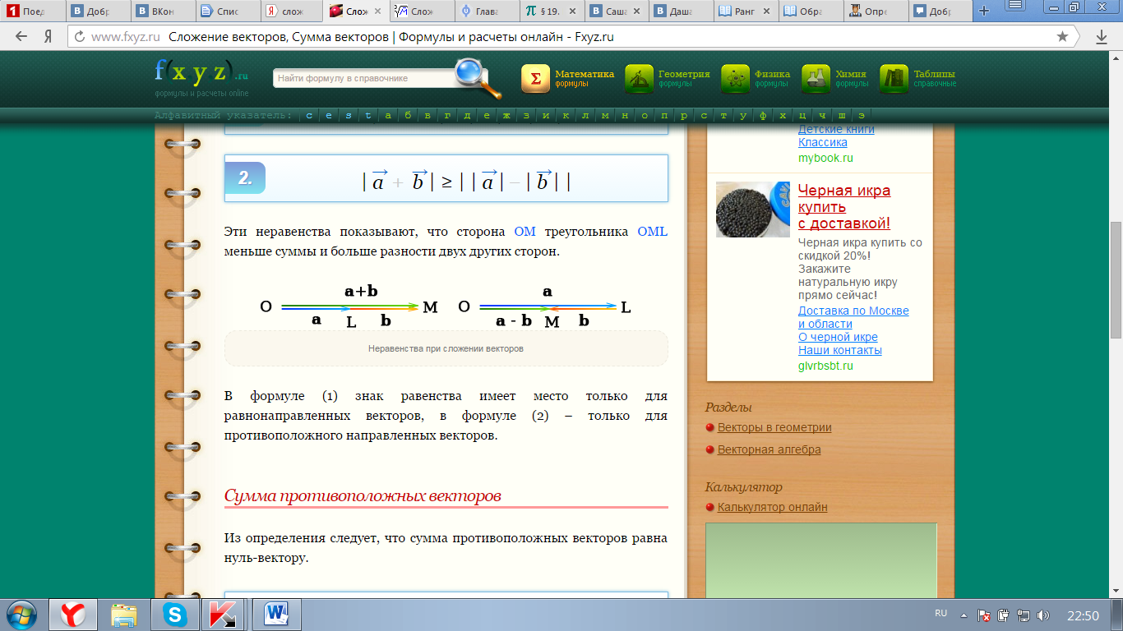The width and height of the screenshot is (1123, 631).
Task: Click letter s in alphabet index
Action: coord(348,115)
